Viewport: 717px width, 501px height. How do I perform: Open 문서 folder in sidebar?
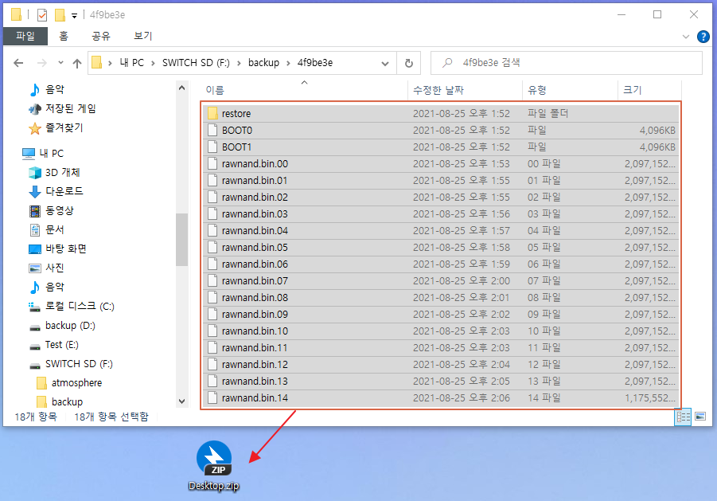pyautogui.click(x=46, y=229)
